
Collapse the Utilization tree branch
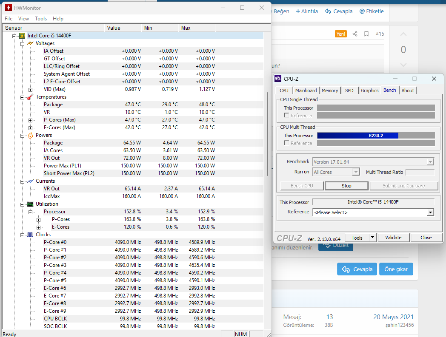click(22, 204)
